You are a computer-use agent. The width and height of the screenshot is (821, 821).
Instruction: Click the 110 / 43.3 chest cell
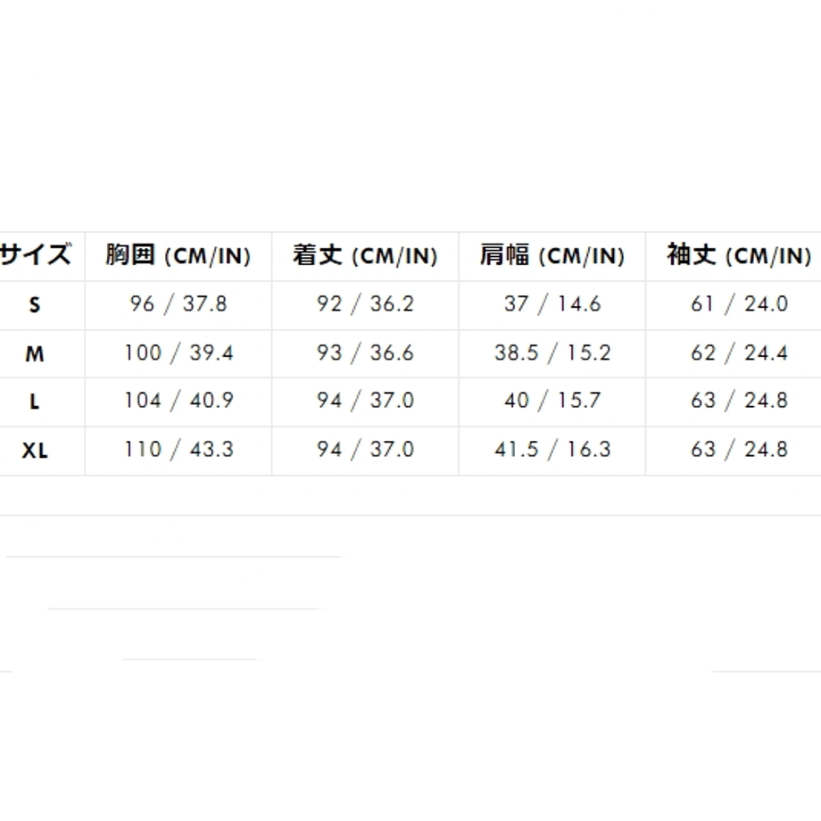point(178,450)
